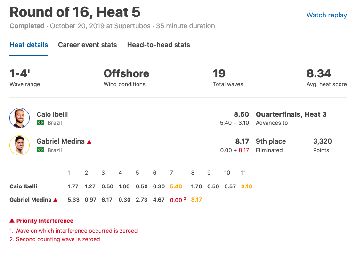
Task: Click the Priority Interference legend triangle
Action: coord(12,221)
